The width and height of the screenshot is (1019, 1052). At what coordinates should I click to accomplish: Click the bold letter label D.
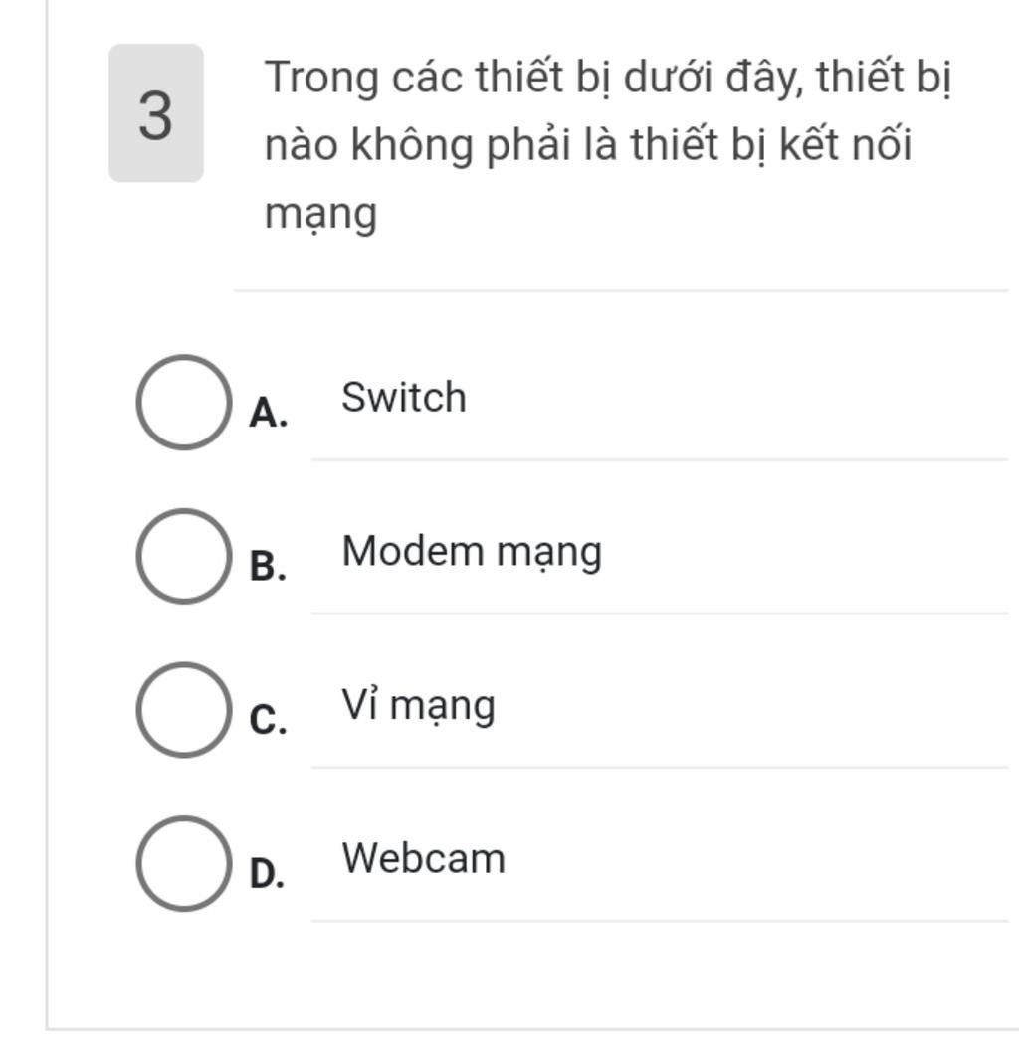(267, 874)
